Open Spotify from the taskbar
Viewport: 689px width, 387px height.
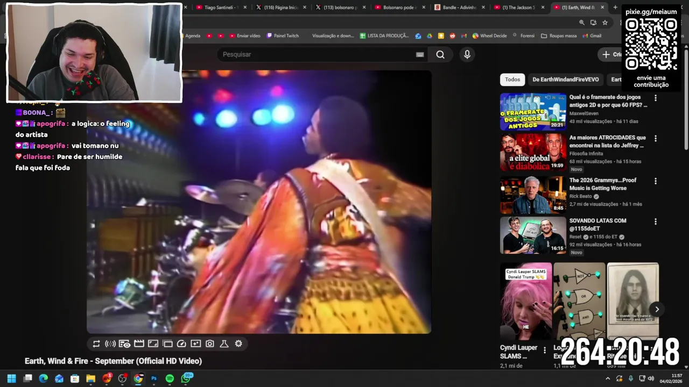point(170,378)
